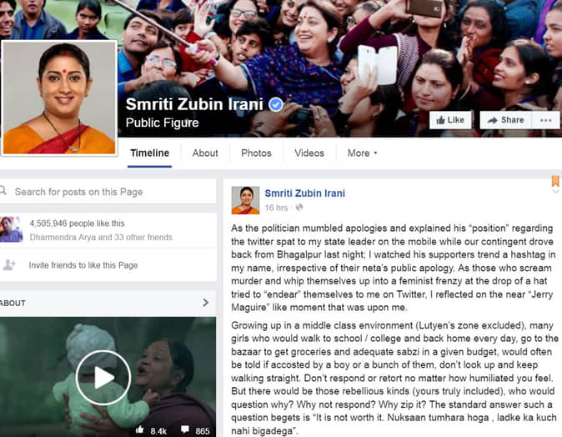Go to the Videos tab
The image size is (562, 437).
click(309, 153)
